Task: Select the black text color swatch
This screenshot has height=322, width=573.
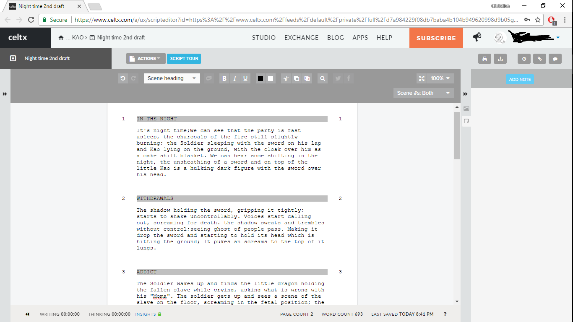Action: [x=260, y=78]
